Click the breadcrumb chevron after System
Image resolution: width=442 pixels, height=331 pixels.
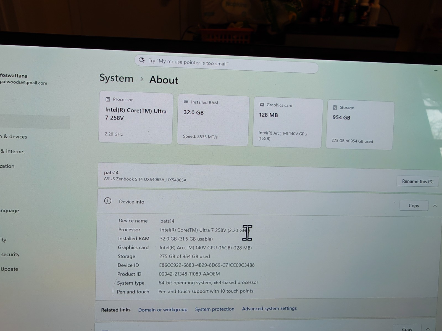142,79
